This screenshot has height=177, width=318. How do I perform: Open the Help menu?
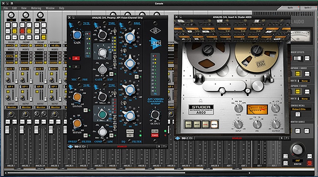(62, 8)
